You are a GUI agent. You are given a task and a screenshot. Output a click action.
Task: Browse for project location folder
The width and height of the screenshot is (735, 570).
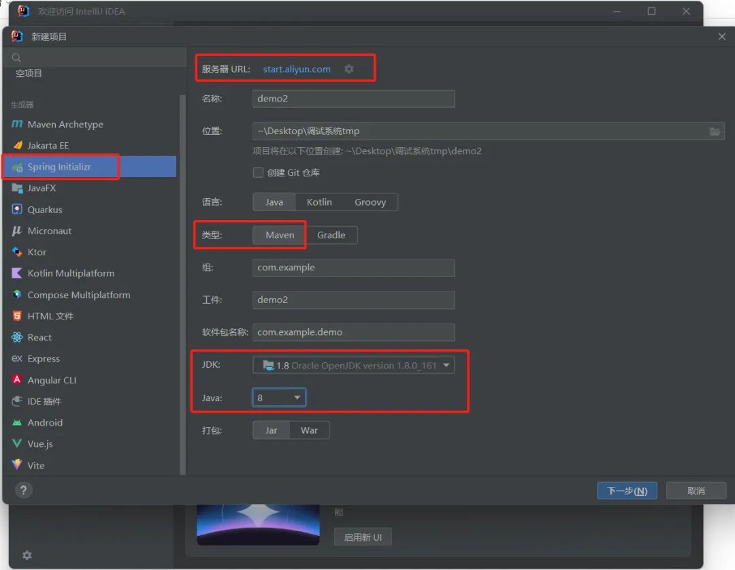point(715,131)
